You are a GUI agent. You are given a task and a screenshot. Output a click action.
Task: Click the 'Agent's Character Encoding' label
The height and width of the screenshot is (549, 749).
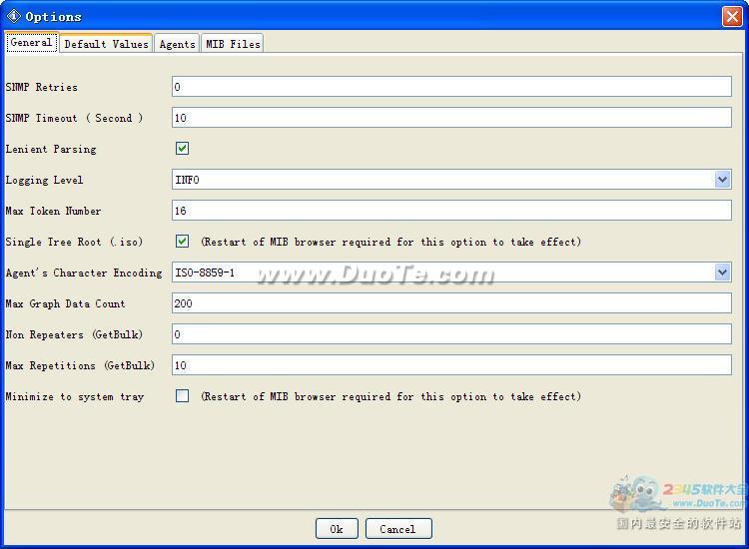point(84,273)
